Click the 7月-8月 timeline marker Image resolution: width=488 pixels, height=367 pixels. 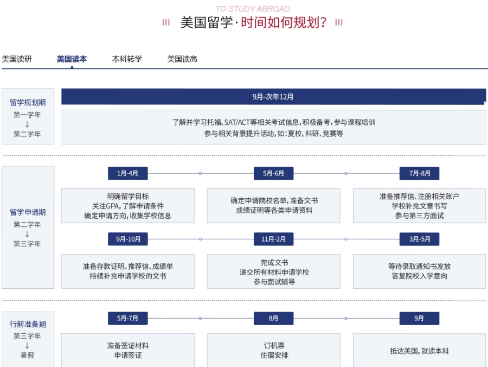(419, 174)
